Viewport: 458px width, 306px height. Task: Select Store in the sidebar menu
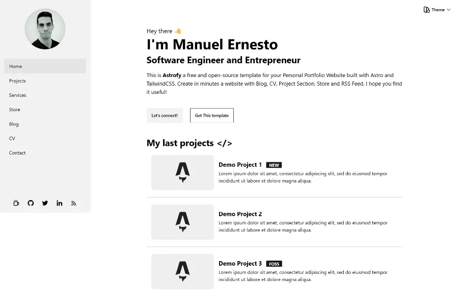pos(15,110)
